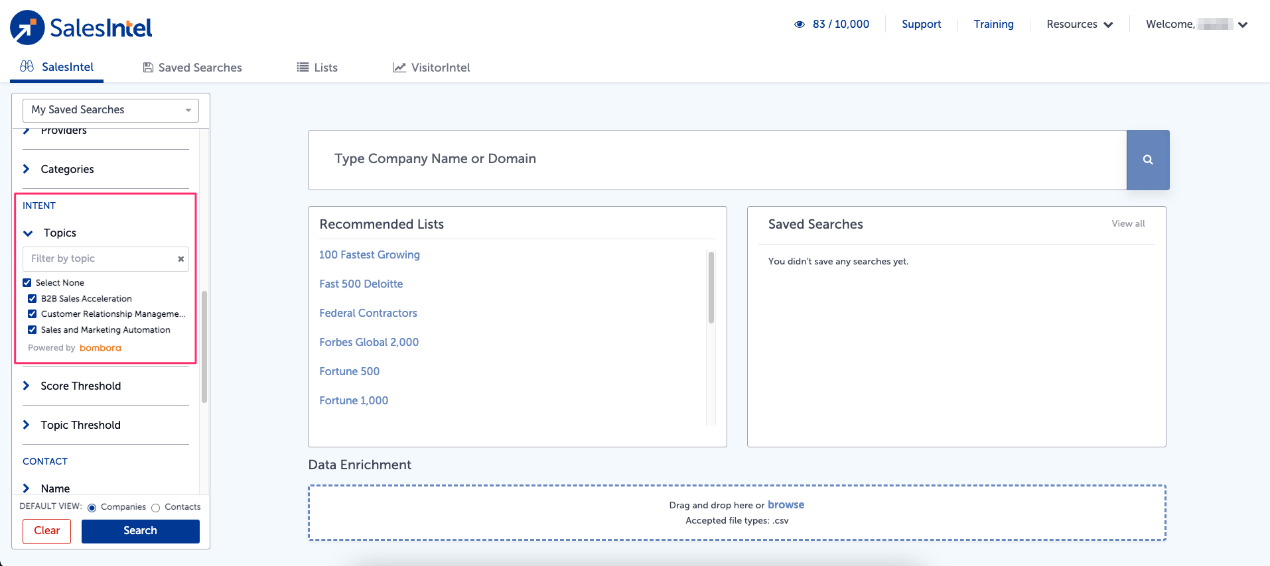Screen dimensions: 1270x566
Task: Switch to the SalesIntel tab
Action: (x=57, y=67)
